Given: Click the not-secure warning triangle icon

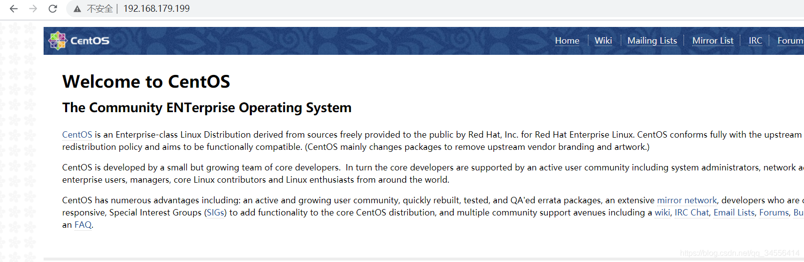Looking at the screenshot, I should [77, 9].
